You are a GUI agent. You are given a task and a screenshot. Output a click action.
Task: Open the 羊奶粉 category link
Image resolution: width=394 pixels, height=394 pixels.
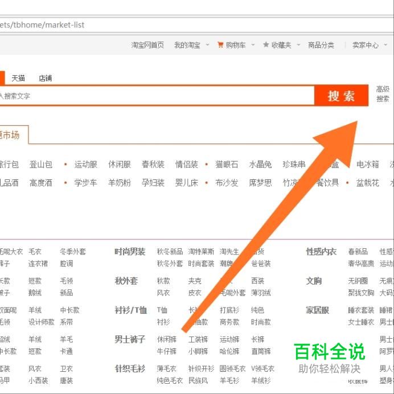120,183
